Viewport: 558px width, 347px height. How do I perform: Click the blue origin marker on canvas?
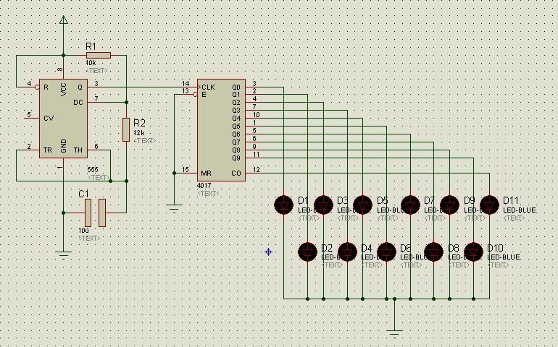pos(269,252)
